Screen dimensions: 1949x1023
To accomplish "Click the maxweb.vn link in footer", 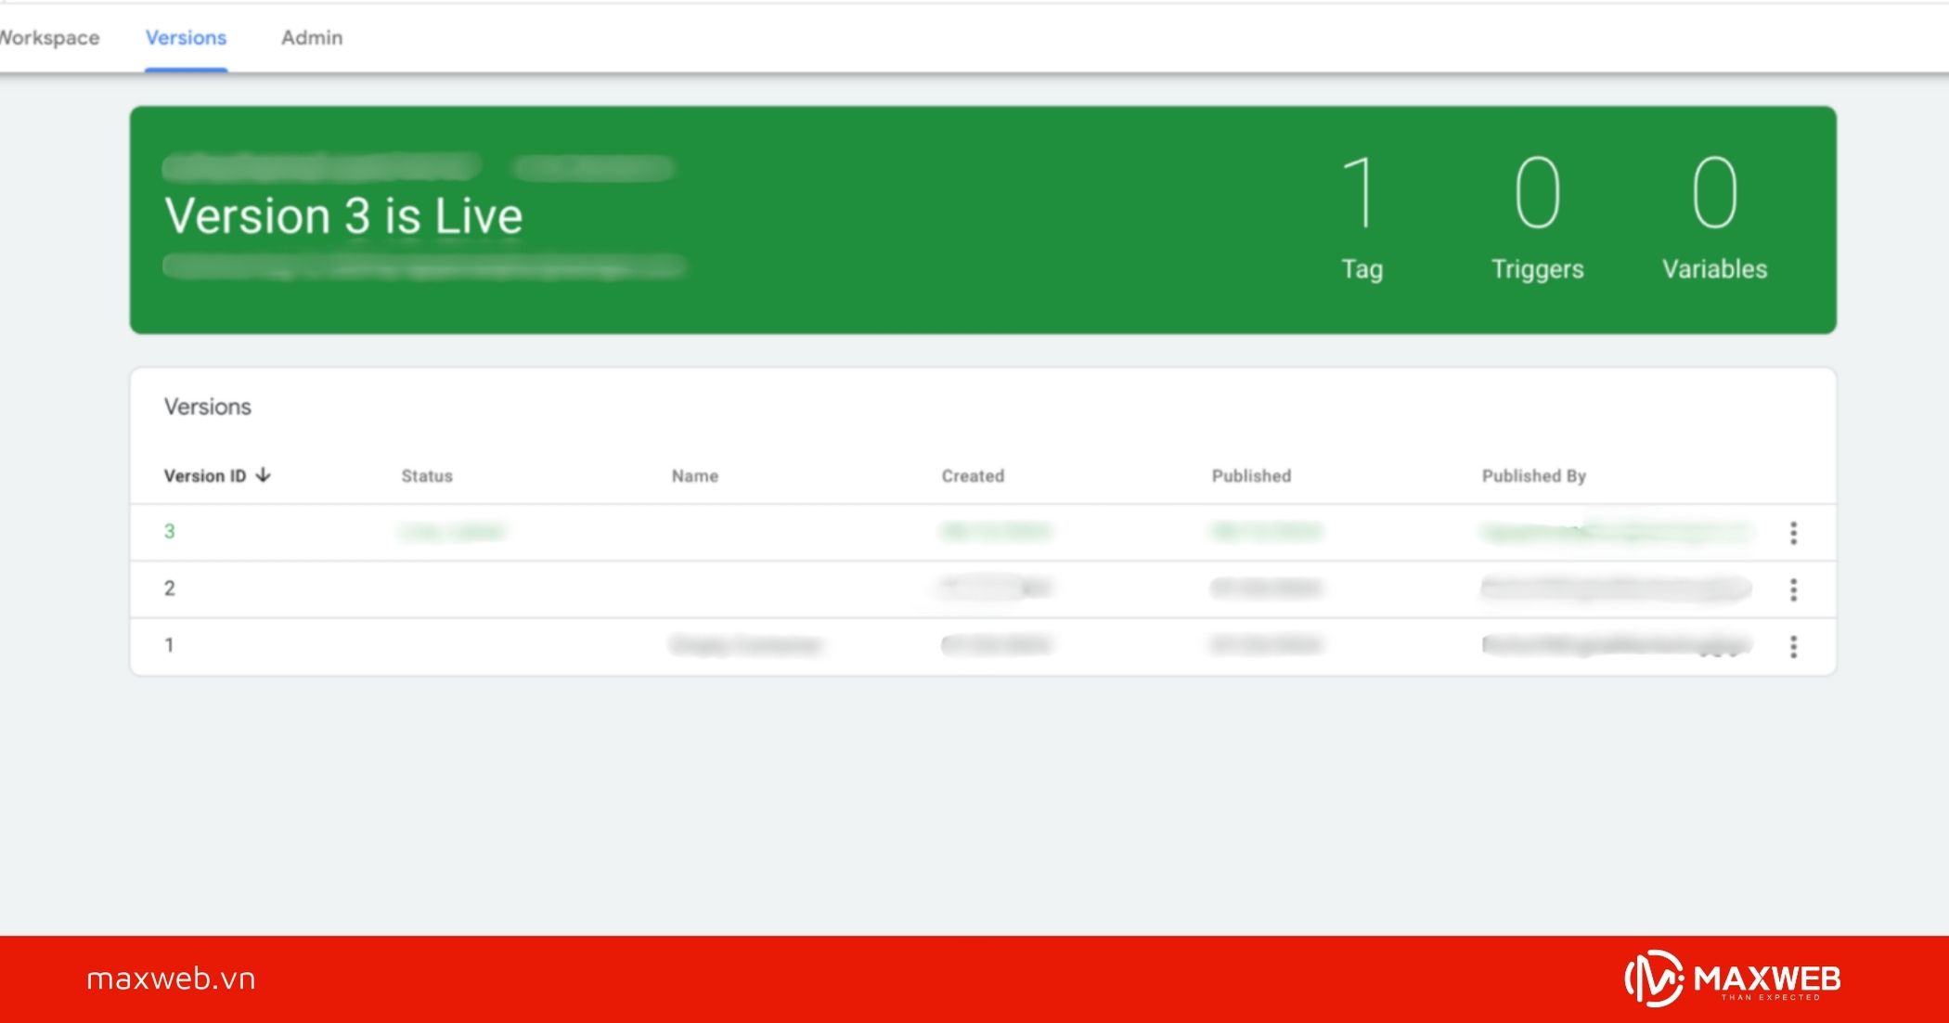I will 171,979.
